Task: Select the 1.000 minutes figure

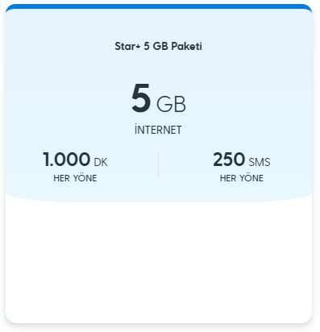Action: click(66, 160)
